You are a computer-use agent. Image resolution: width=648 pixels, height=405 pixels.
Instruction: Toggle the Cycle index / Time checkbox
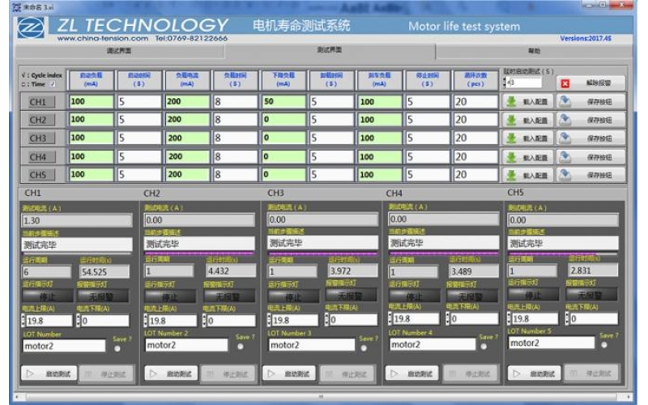point(53,84)
